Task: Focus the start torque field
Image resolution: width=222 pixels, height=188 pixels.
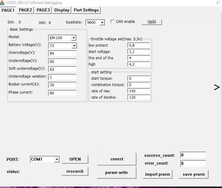Action: pyautogui.click(x=139, y=79)
